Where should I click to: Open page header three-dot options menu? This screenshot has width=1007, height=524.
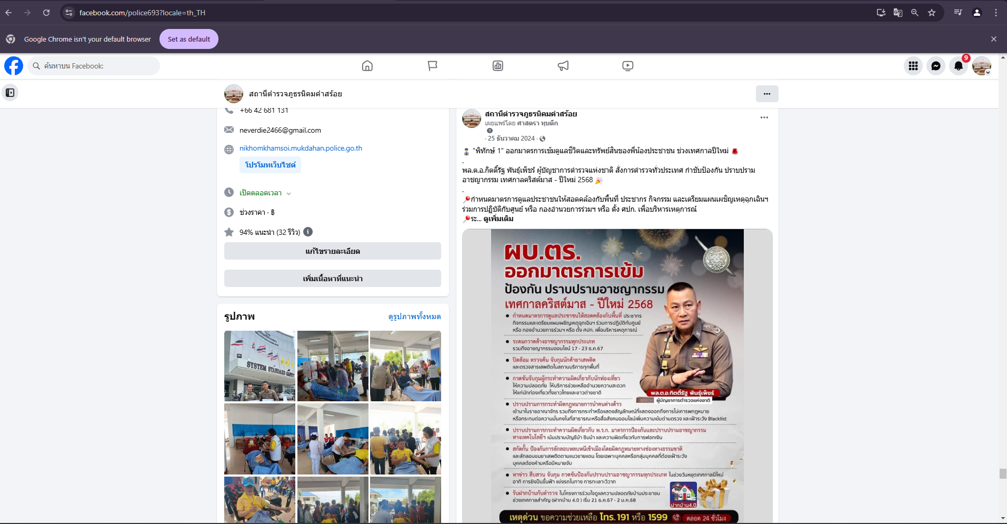pos(766,94)
